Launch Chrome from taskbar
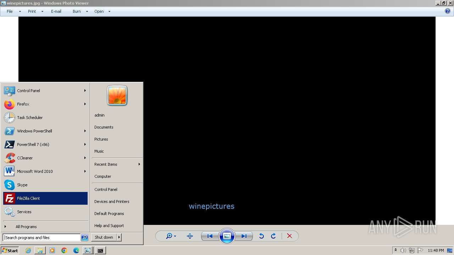 pos(64,250)
